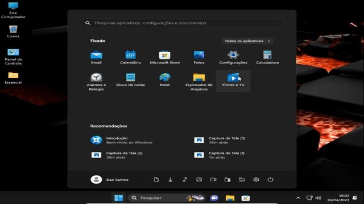This screenshot has width=364, height=204.
Task: Open Todos os aplicativos list
Action: [x=247, y=41]
